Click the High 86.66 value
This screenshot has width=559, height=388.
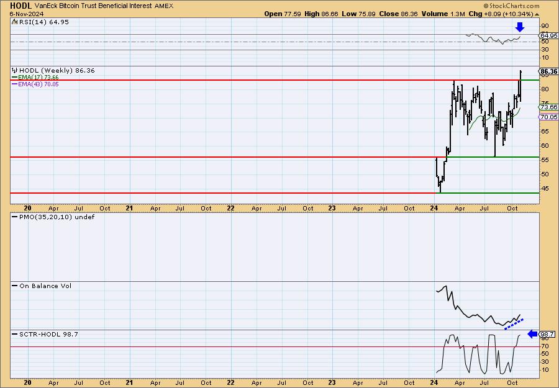coord(321,14)
